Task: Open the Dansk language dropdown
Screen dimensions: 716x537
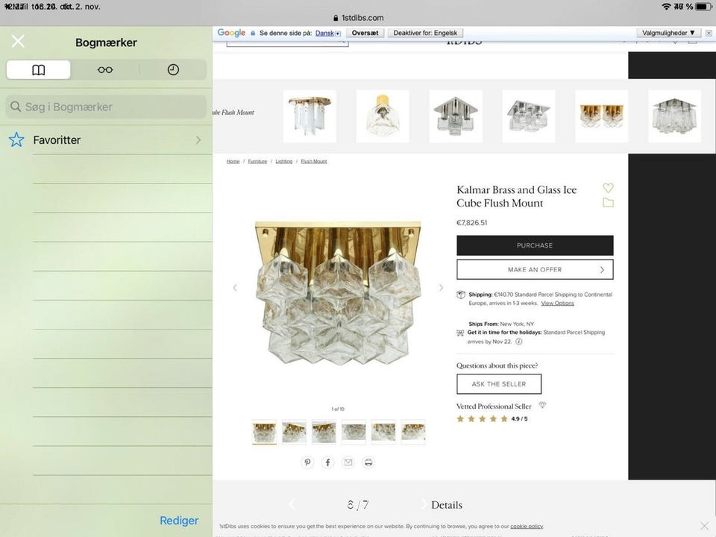Action: point(328,33)
